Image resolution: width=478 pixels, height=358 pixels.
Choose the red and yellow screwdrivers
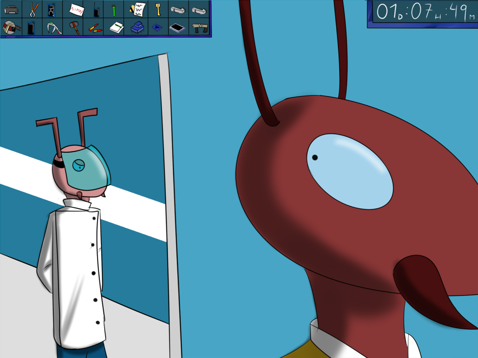pos(95,29)
